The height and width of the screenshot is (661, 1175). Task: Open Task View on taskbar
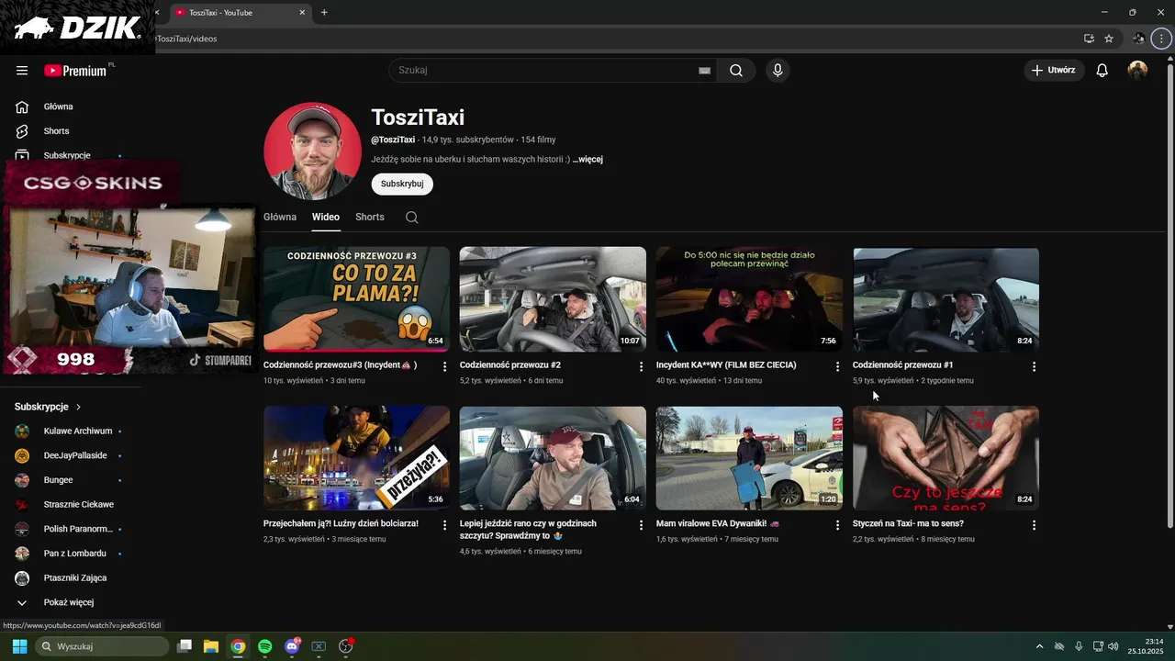185,646
